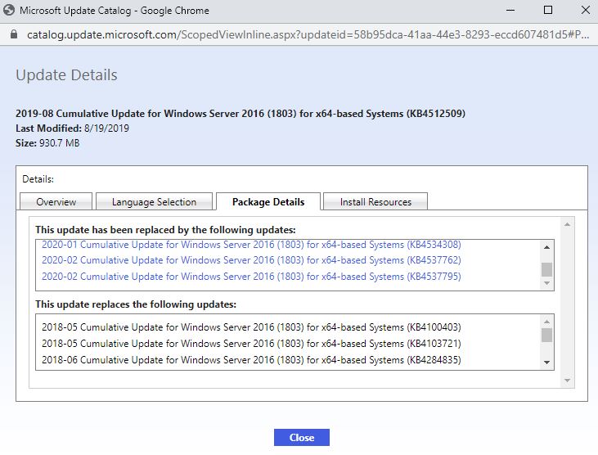Open the KB4534308 2020-01 update link

pyautogui.click(x=251, y=245)
